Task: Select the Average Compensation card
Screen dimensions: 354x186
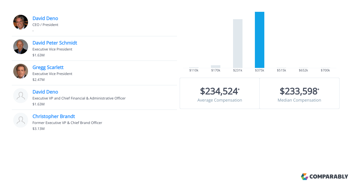Action: (219, 93)
